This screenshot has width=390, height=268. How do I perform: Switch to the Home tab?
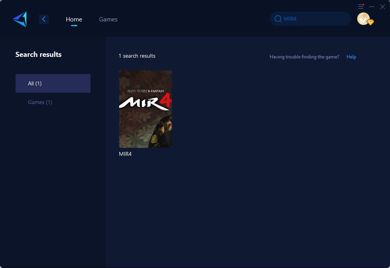coord(74,19)
